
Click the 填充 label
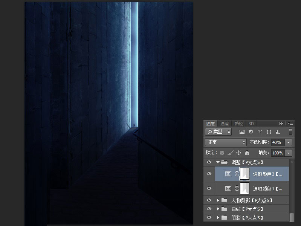[264, 153]
